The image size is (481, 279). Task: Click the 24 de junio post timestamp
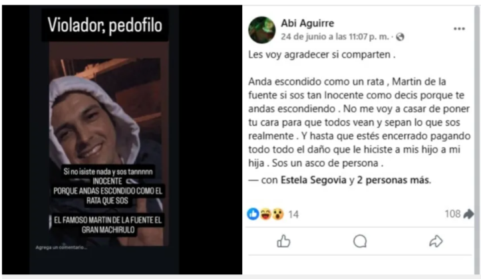(335, 37)
